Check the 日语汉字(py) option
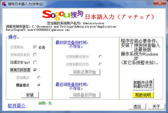This screenshot has width=168, height=113. (x=35, y=62)
